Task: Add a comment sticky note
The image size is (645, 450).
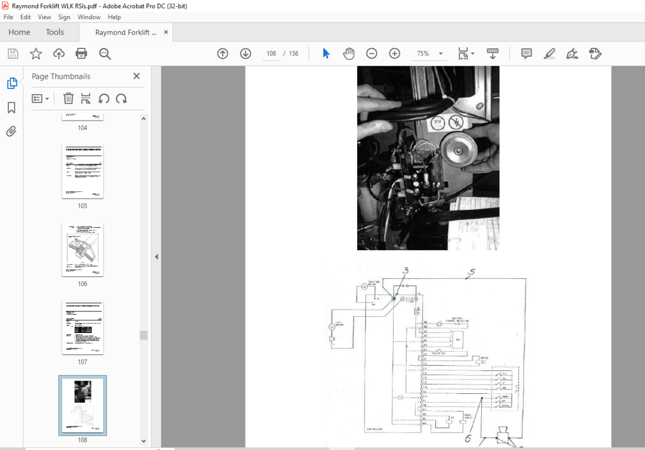Action: pyautogui.click(x=526, y=53)
